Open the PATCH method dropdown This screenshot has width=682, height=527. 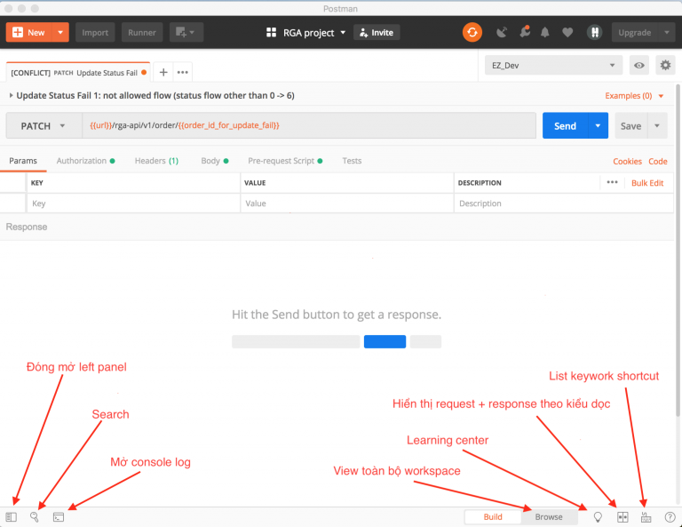click(x=44, y=126)
